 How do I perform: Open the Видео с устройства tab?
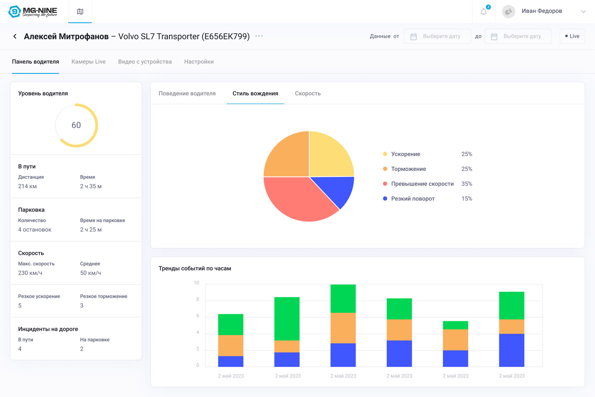coord(145,62)
